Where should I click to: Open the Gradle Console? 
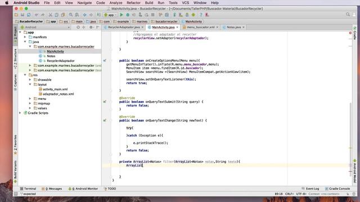pos(337,189)
